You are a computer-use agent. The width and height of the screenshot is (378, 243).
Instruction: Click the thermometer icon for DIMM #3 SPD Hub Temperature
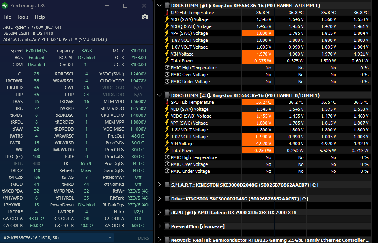[167, 102]
